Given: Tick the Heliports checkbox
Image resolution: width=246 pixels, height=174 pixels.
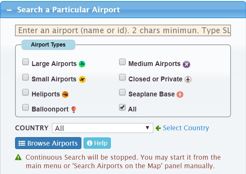Looking at the screenshot, I should tap(25, 92).
